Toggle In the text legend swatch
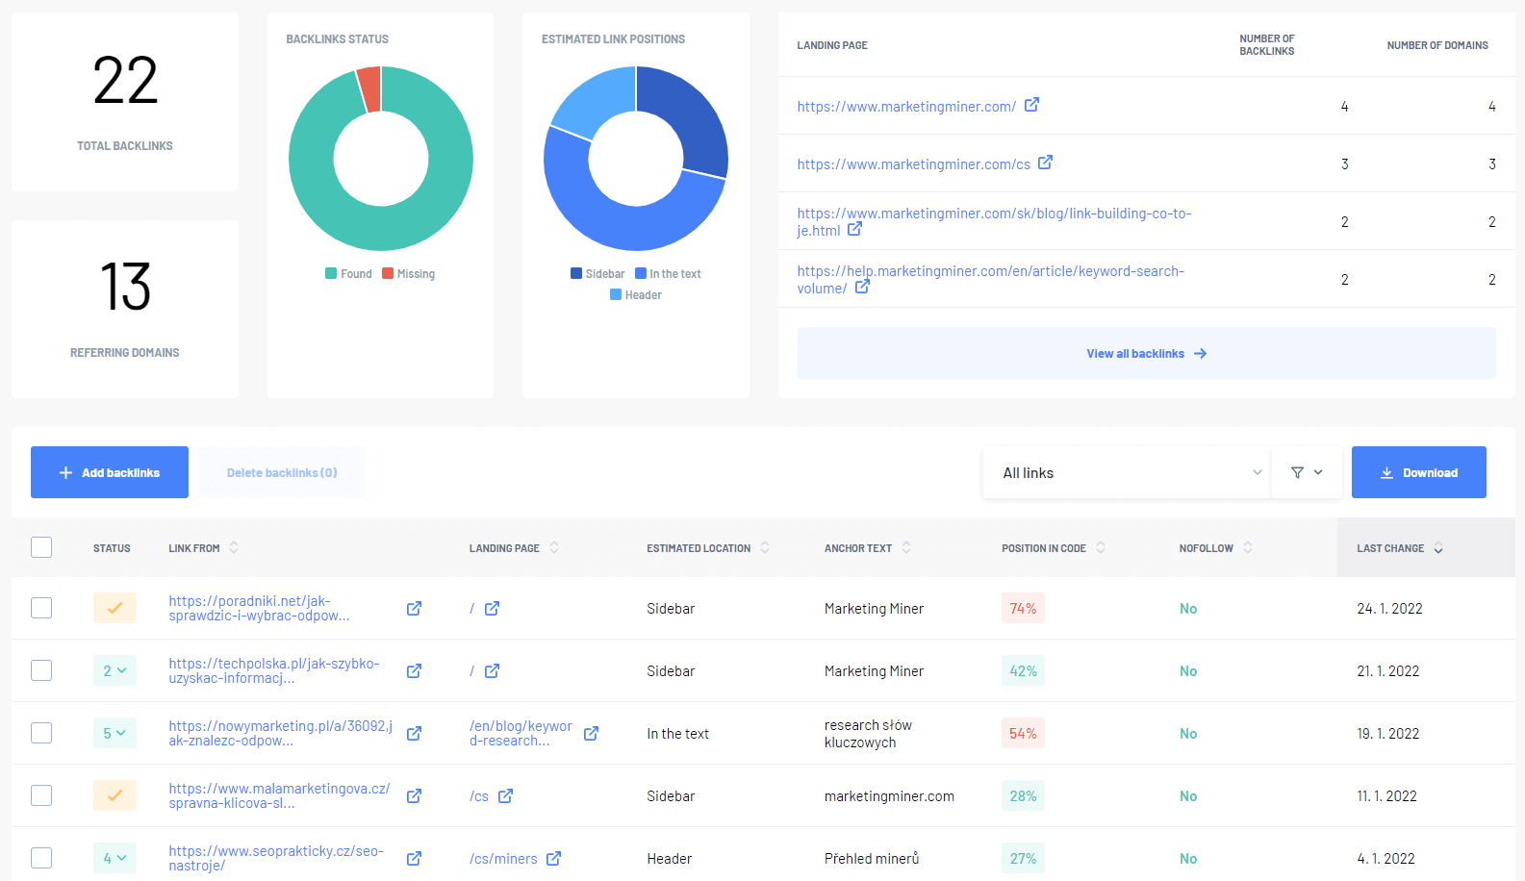This screenshot has height=881, width=1525. (641, 274)
